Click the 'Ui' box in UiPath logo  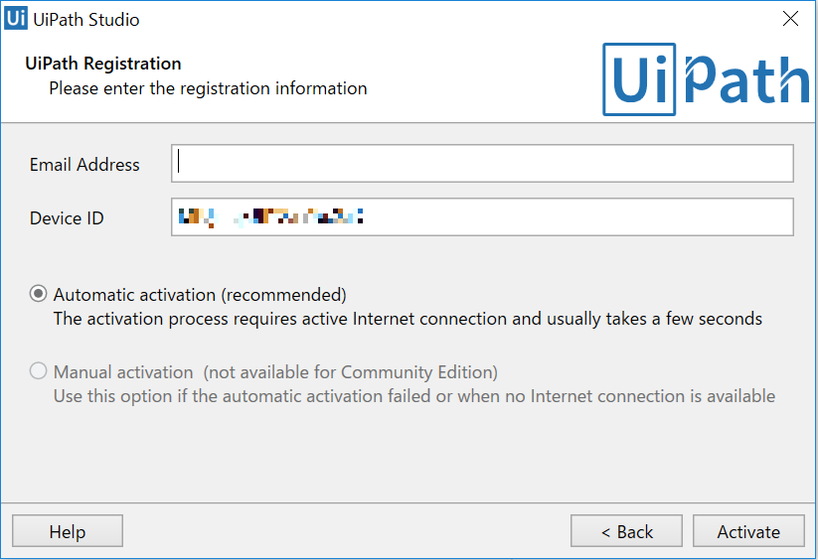639,79
